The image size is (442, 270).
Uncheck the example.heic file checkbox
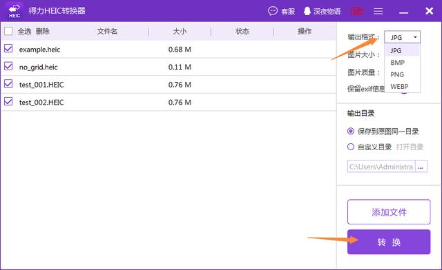8,49
